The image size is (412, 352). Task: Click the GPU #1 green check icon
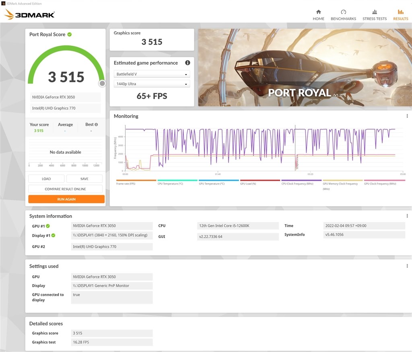click(x=48, y=226)
